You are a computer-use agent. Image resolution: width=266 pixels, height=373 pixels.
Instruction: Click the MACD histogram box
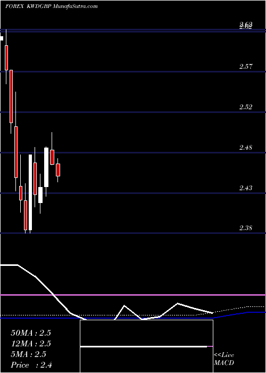(x=146, y=346)
